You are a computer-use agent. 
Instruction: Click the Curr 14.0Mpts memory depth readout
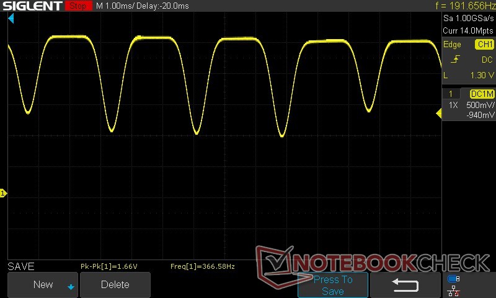[468, 30]
